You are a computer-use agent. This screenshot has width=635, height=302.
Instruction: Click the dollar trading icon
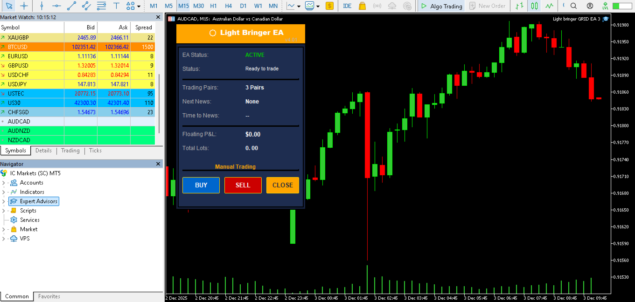pyautogui.click(x=330, y=6)
